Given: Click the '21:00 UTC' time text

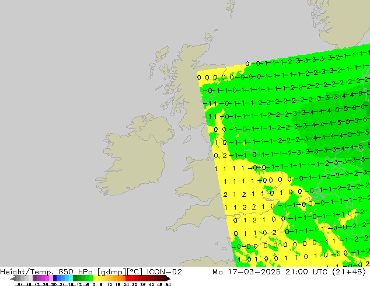Looking at the screenshot, I should [306, 272].
